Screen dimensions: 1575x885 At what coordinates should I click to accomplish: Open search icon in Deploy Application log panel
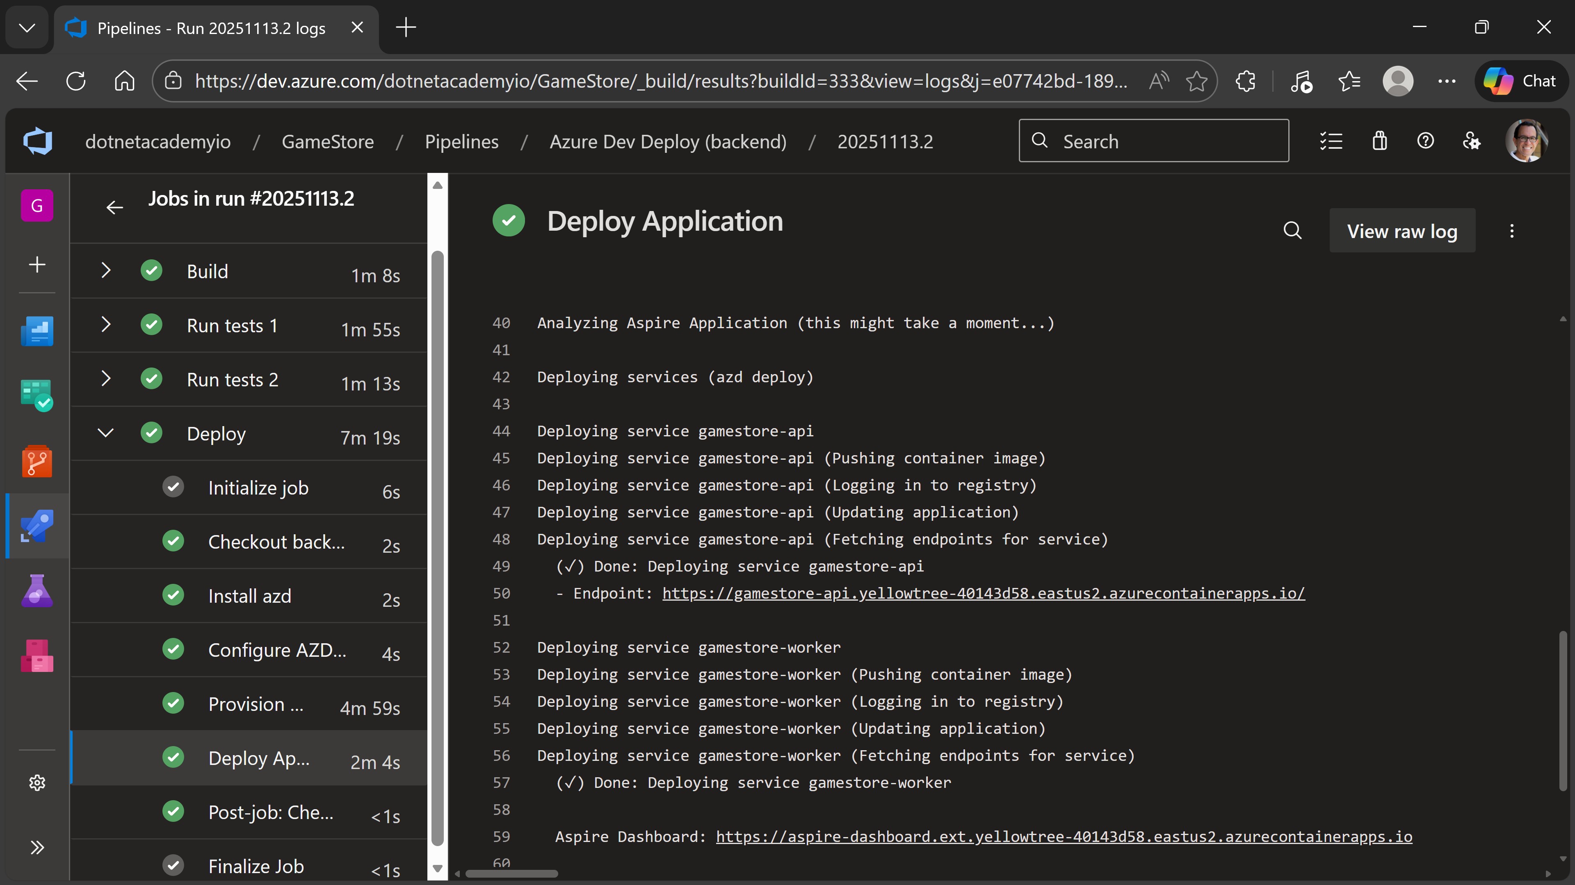[1292, 230]
